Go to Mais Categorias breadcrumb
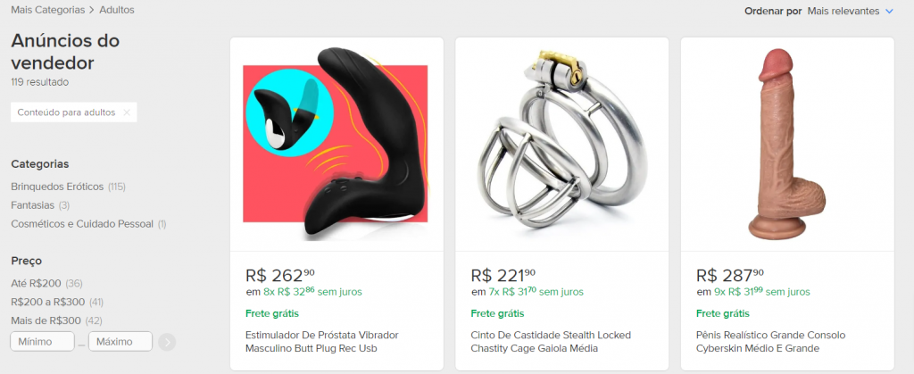914x374 pixels. (48, 10)
